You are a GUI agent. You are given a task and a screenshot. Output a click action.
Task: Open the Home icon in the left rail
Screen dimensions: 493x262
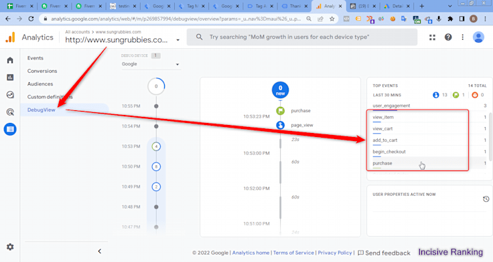click(10, 60)
